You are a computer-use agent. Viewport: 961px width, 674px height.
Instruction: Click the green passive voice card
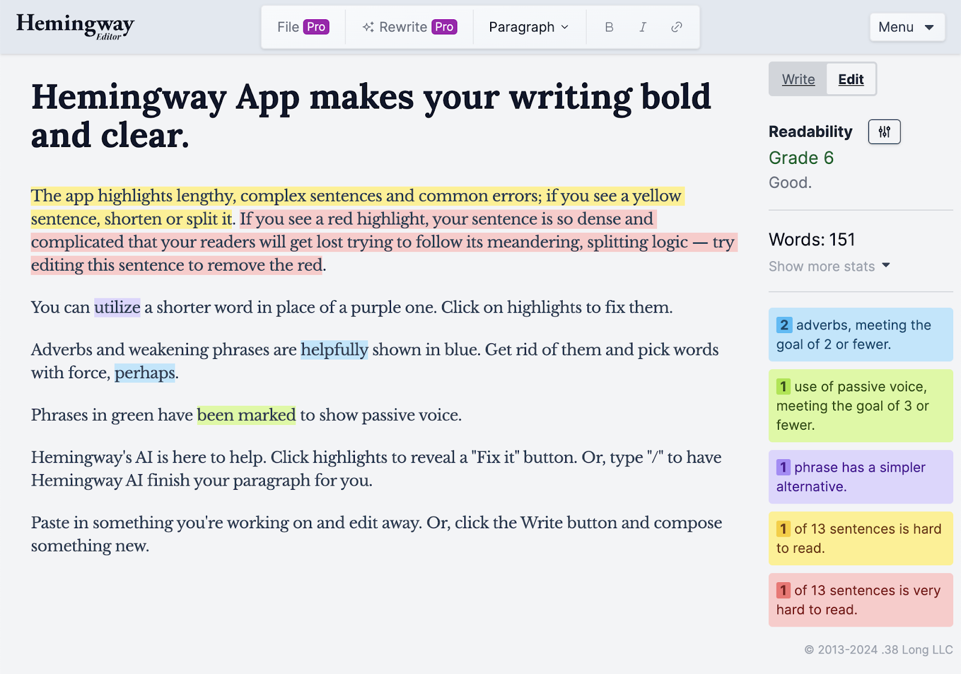860,406
